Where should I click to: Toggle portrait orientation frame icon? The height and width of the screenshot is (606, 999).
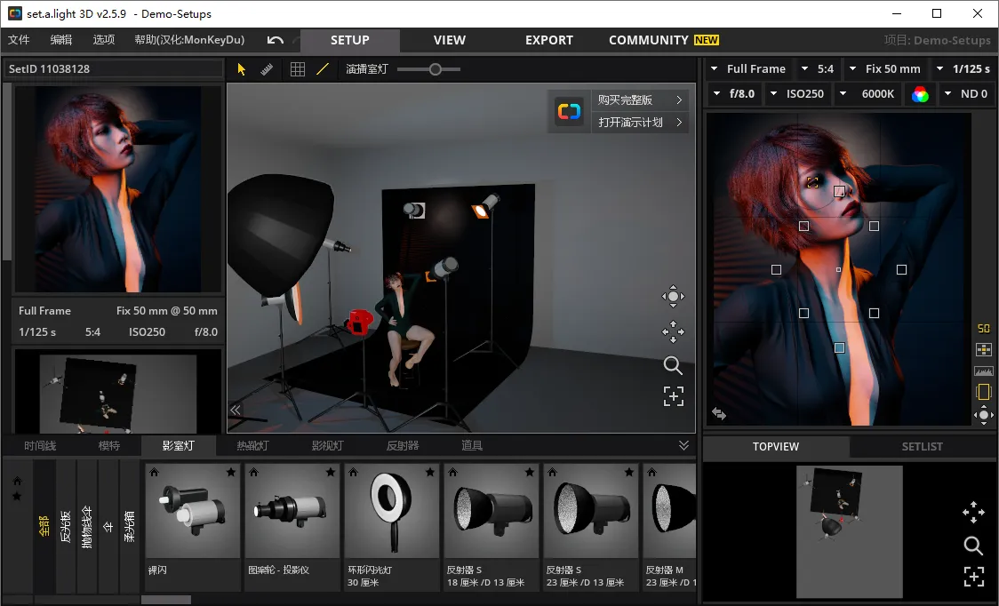[x=983, y=392]
